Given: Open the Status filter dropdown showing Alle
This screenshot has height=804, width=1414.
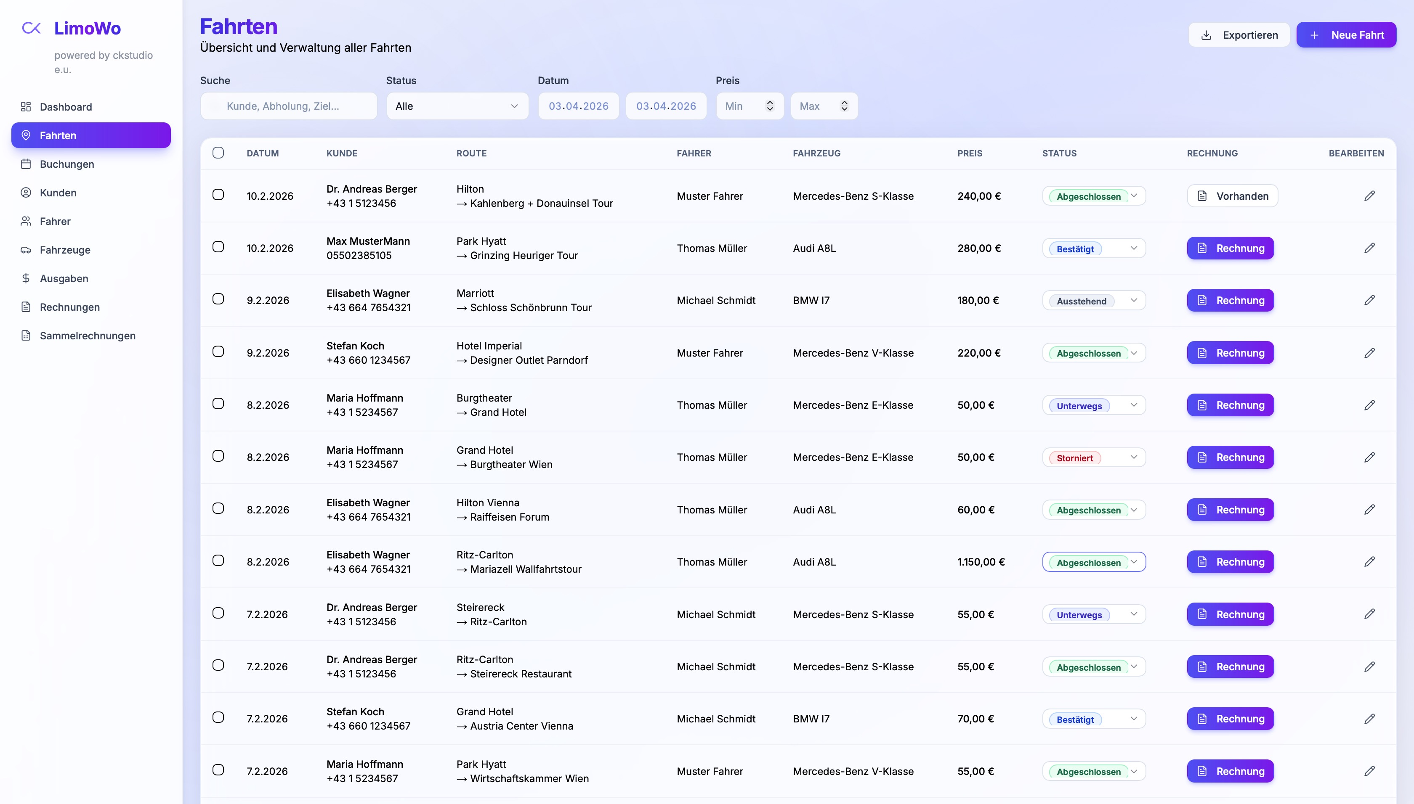Looking at the screenshot, I should pyautogui.click(x=457, y=106).
